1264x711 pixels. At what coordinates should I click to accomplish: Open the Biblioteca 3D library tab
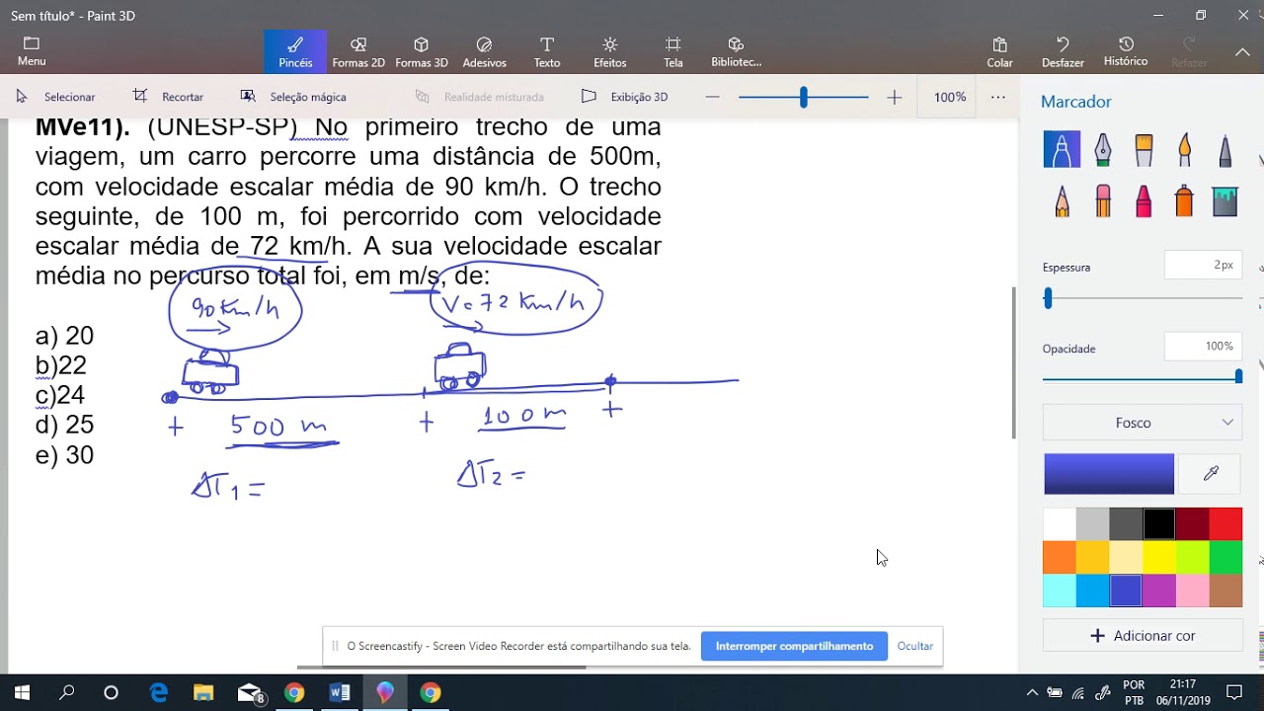737,52
